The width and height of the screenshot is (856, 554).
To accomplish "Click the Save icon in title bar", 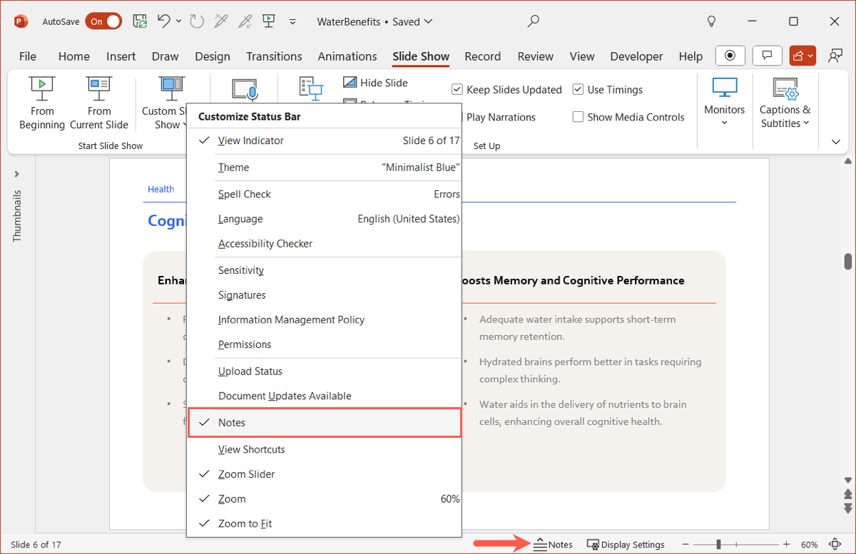I will coord(141,21).
